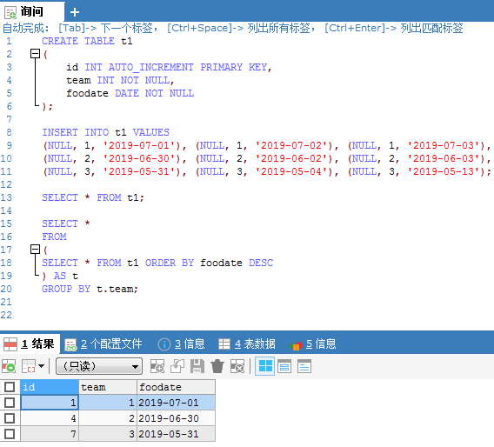Sort by the foodate column header

pyautogui.click(x=176, y=387)
